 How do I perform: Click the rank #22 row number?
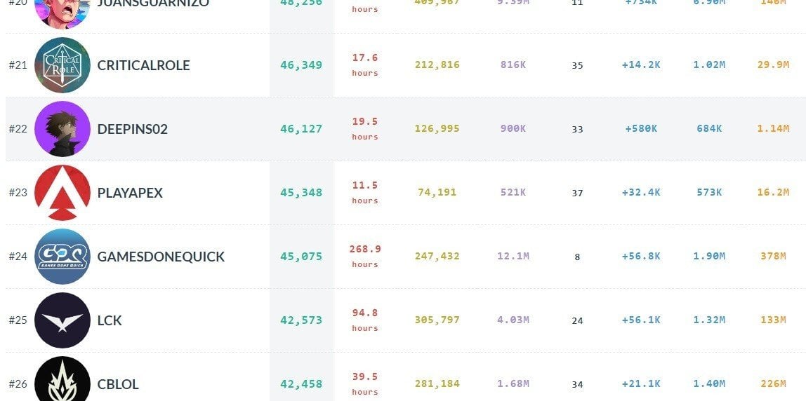(18, 129)
